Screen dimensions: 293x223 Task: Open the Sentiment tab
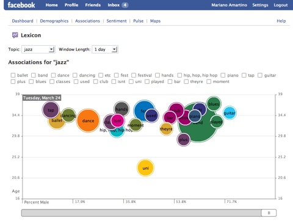(x=117, y=21)
